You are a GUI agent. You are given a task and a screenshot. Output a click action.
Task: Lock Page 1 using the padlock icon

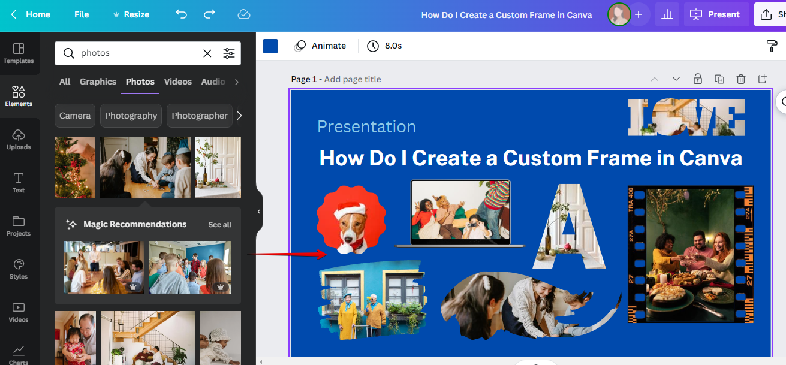point(697,79)
